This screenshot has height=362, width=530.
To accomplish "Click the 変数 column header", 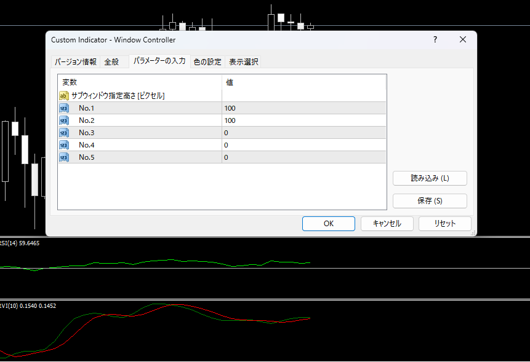I will (140, 82).
